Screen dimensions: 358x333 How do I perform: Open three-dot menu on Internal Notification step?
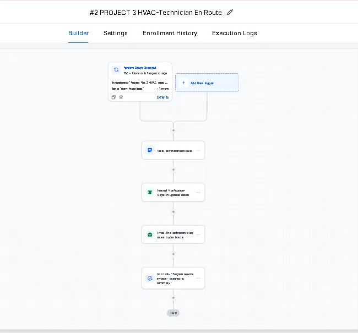198,193
